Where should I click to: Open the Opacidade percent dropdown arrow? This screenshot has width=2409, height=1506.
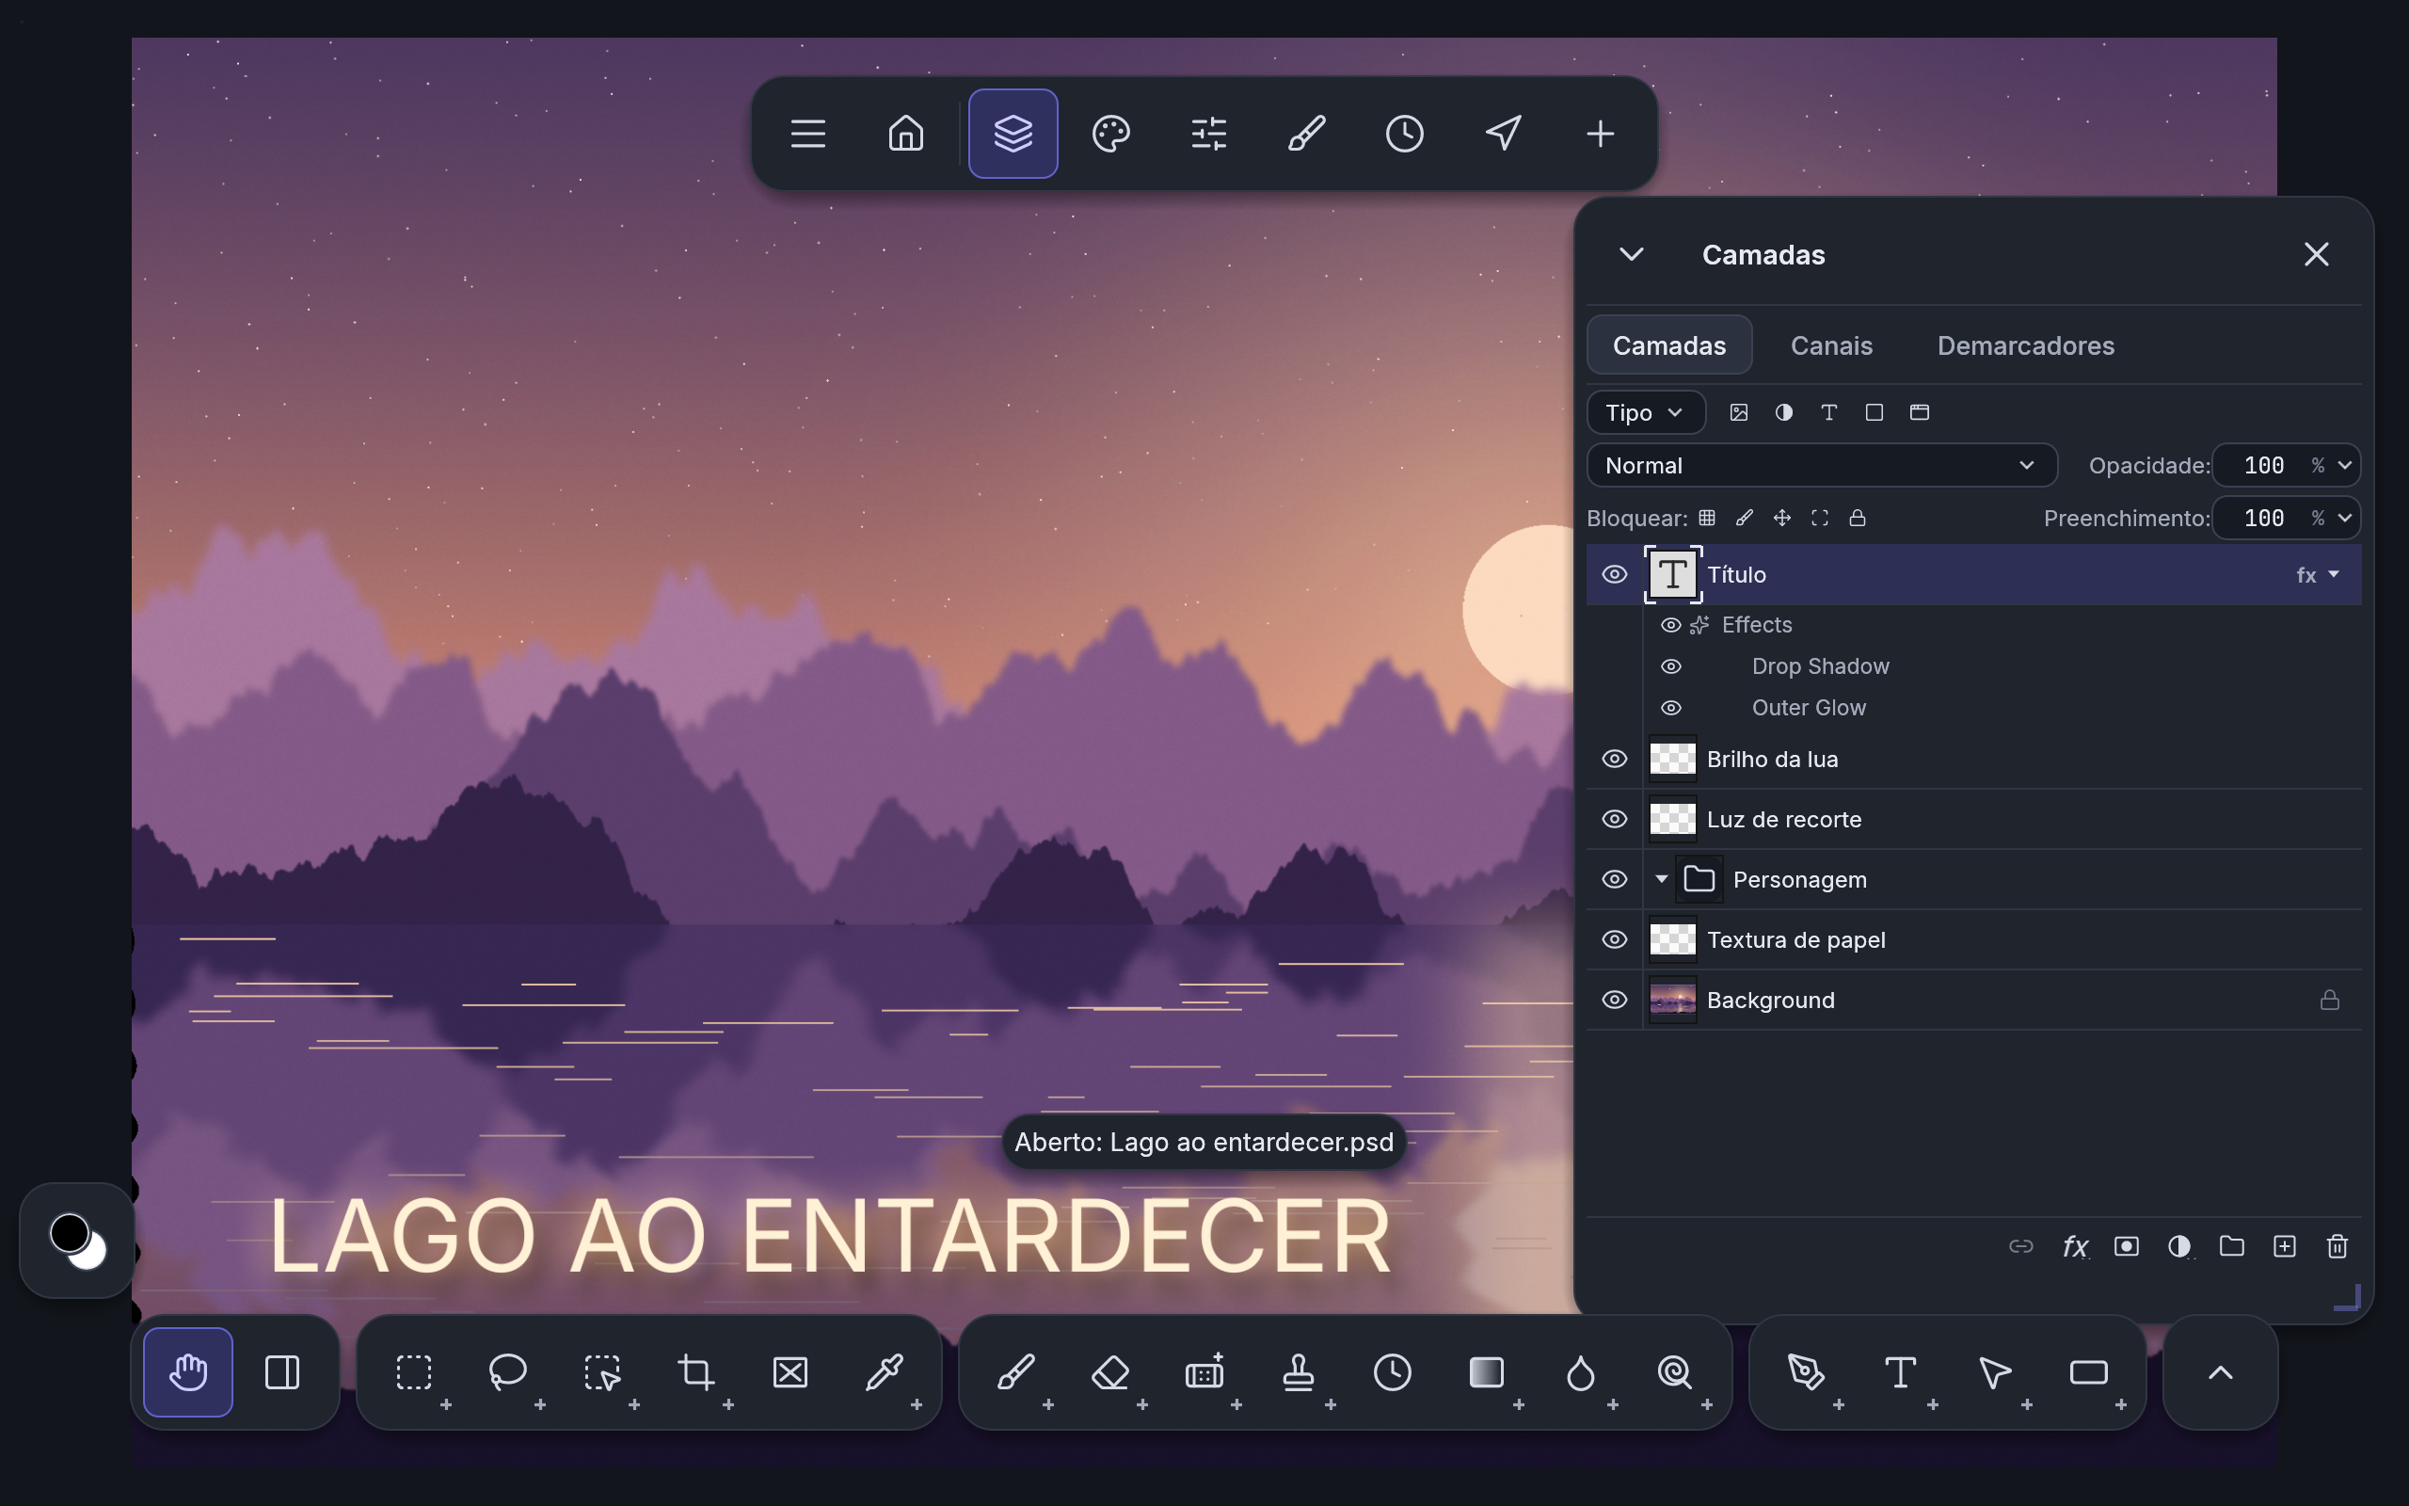(2345, 465)
